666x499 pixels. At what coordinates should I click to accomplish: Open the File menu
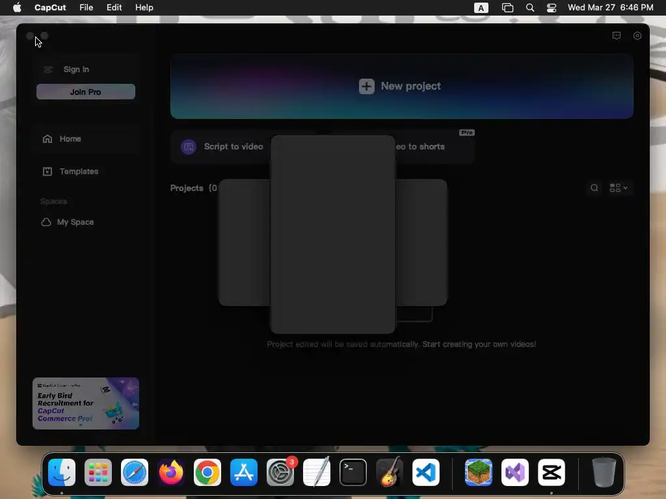pos(87,8)
